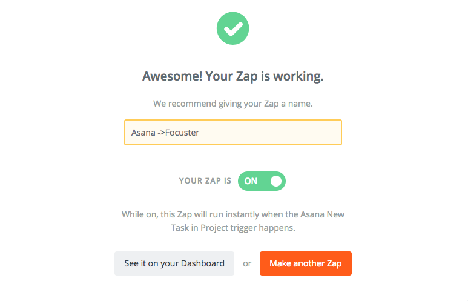The image size is (468, 301).
Task: Turn off the Zap using the ON switch
Action: (262, 181)
